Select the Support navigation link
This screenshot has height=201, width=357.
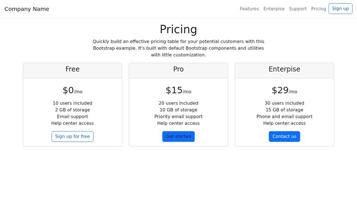coord(298,9)
